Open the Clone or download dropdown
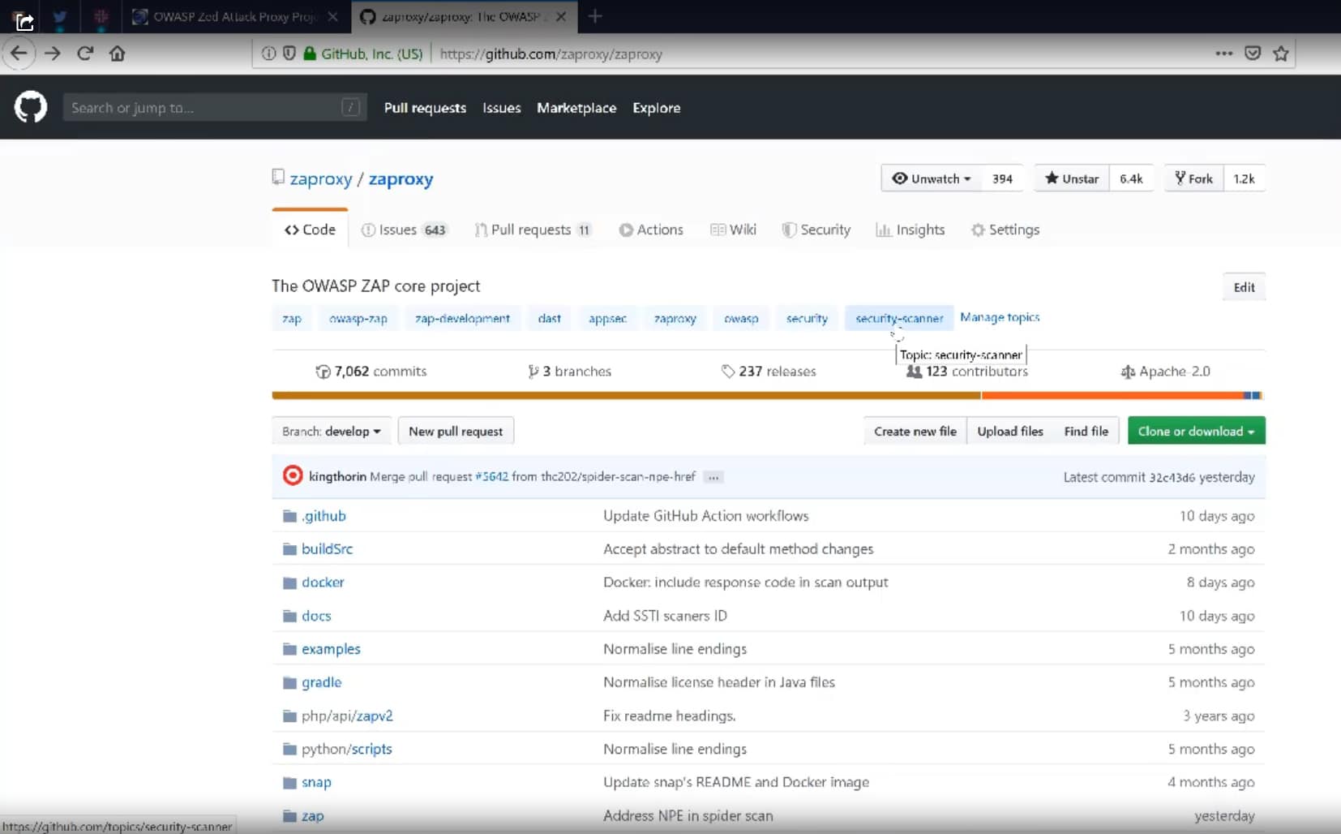This screenshot has width=1341, height=834. [x=1196, y=431]
